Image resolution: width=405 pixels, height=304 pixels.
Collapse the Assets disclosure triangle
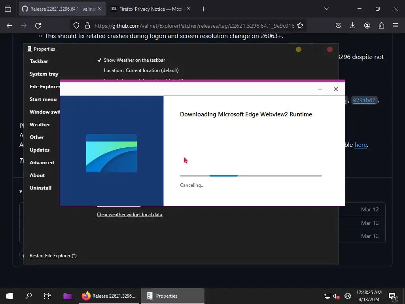[x=21, y=192]
